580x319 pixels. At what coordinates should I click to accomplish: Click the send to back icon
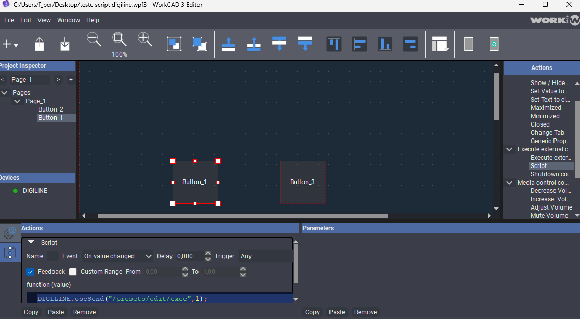305,44
